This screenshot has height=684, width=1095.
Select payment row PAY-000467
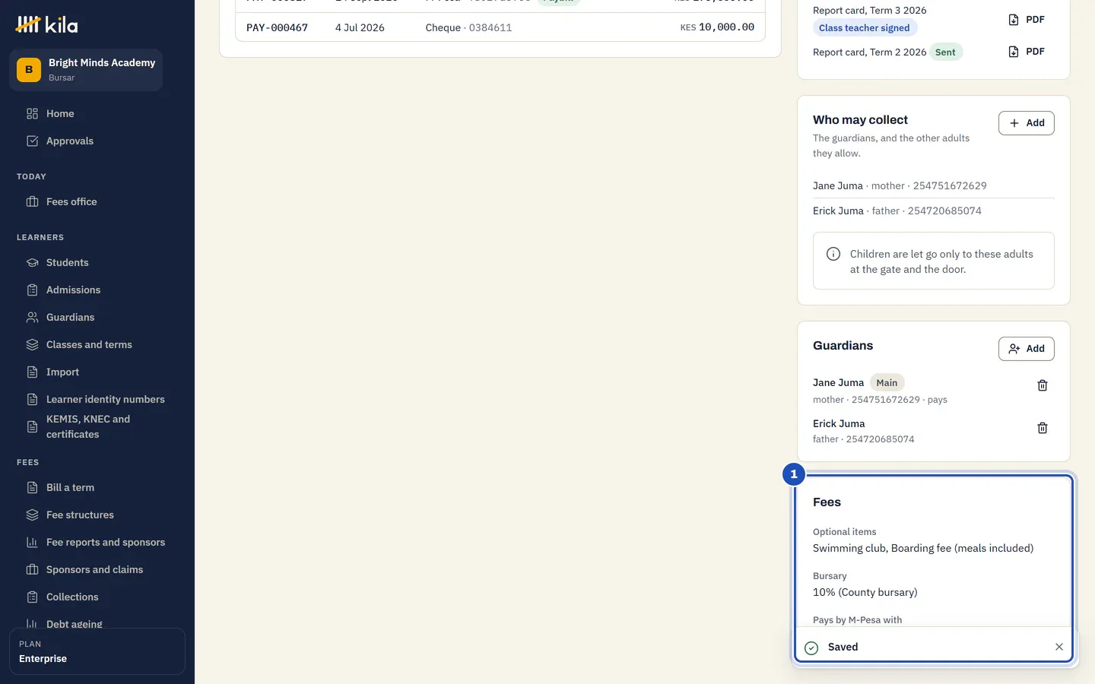point(500,27)
